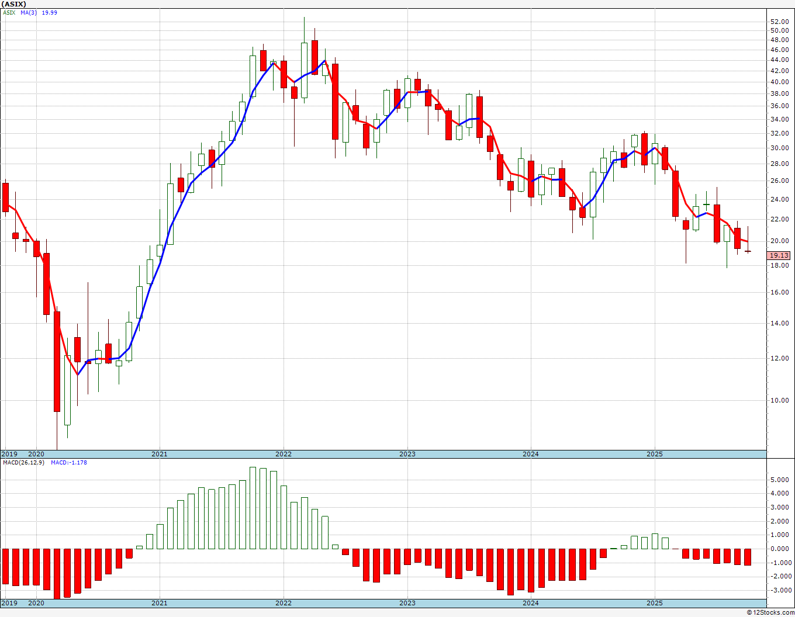Click 2022 on the price chart timeline
795x617 pixels.
point(284,454)
